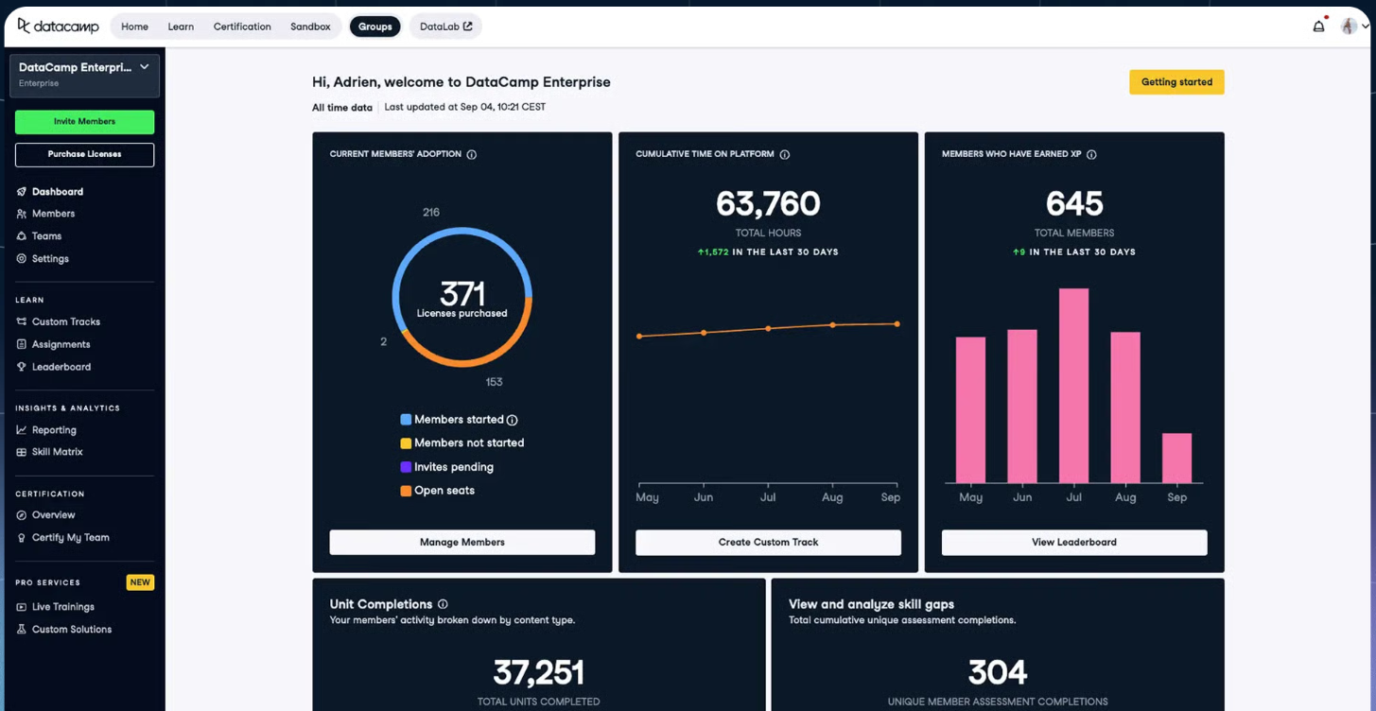The width and height of the screenshot is (1376, 711).
Task: Expand the profile avatar menu
Action: tap(1350, 26)
